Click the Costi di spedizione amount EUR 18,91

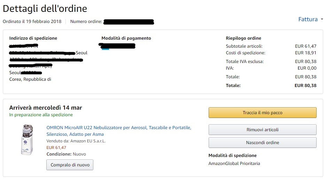(305, 53)
